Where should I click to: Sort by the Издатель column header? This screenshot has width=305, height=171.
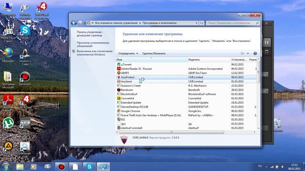(208, 60)
